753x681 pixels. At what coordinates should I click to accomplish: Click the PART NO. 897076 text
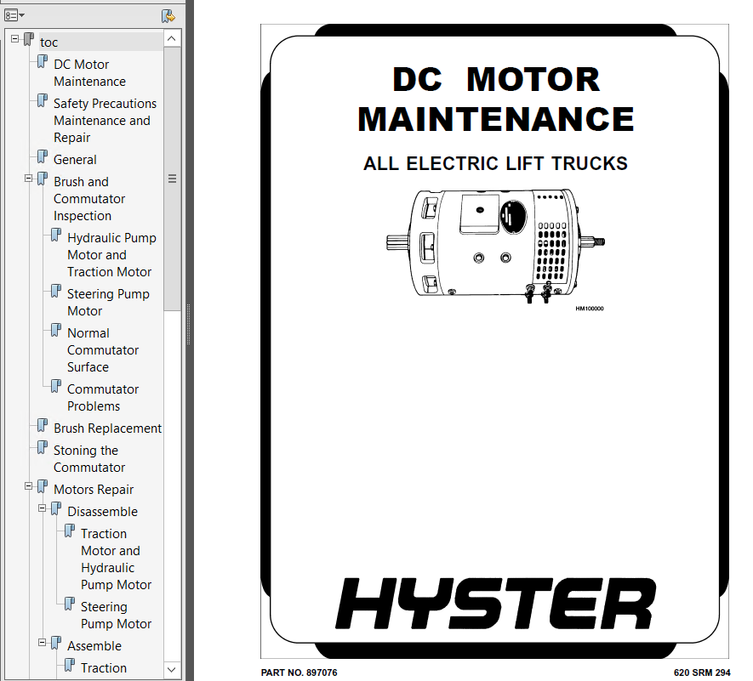tap(299, 672)
